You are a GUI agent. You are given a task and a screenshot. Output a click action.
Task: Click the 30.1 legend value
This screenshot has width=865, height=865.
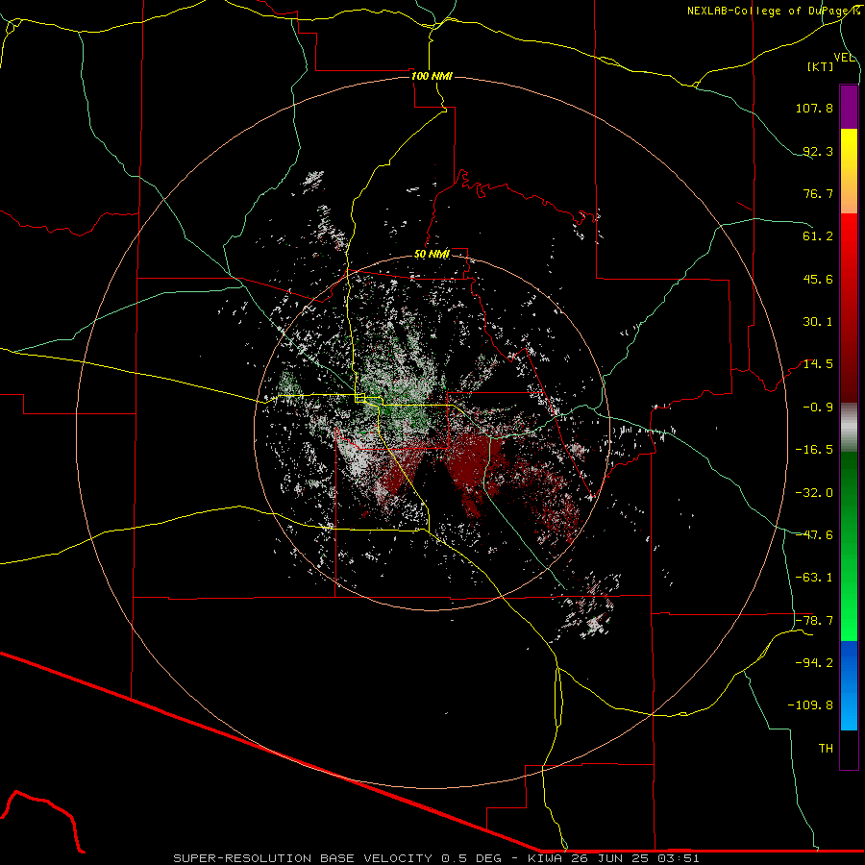click(818, 322)
